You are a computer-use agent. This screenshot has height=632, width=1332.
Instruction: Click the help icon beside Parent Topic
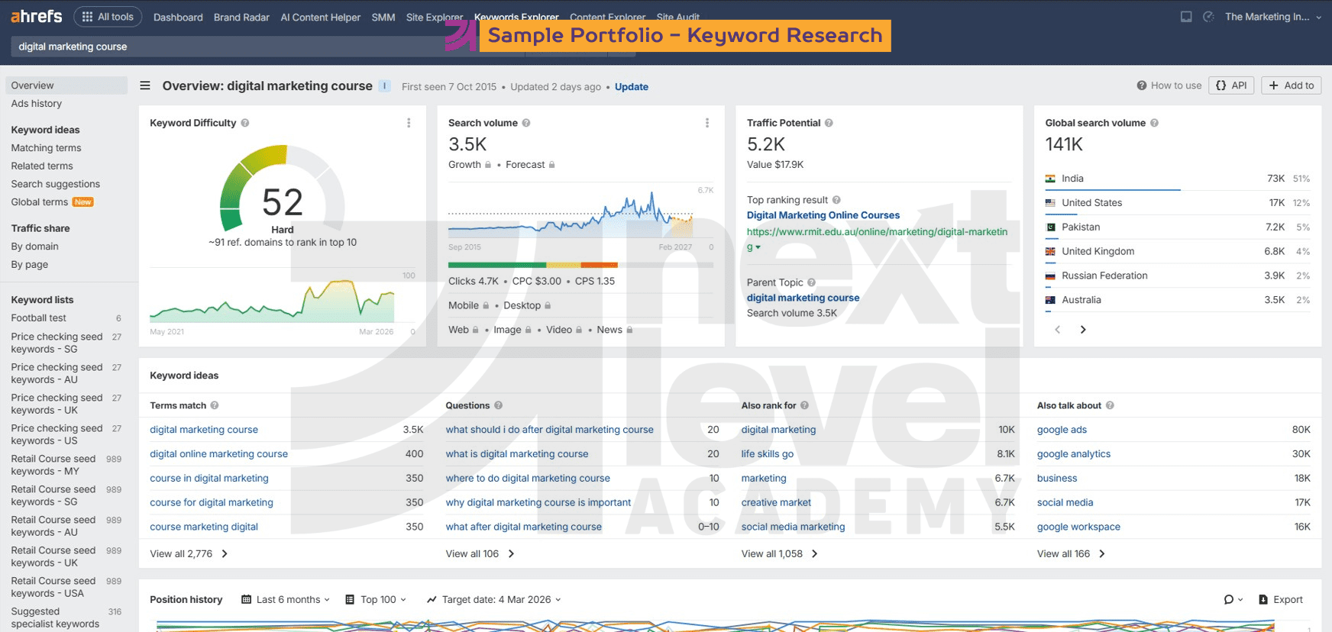811,282
